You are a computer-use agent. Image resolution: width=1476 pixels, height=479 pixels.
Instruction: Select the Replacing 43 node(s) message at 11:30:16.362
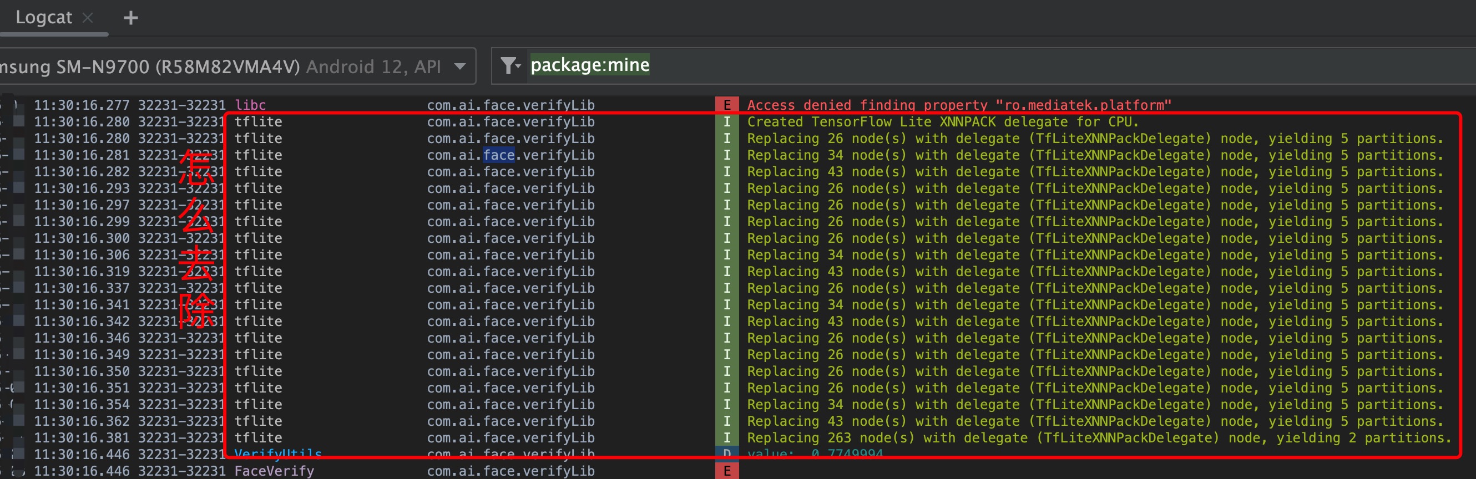[1095, 421]
